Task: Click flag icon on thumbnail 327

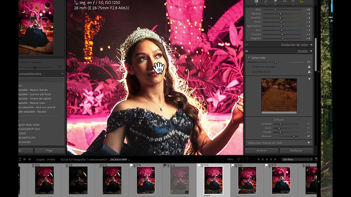Action: click(266, 165)
